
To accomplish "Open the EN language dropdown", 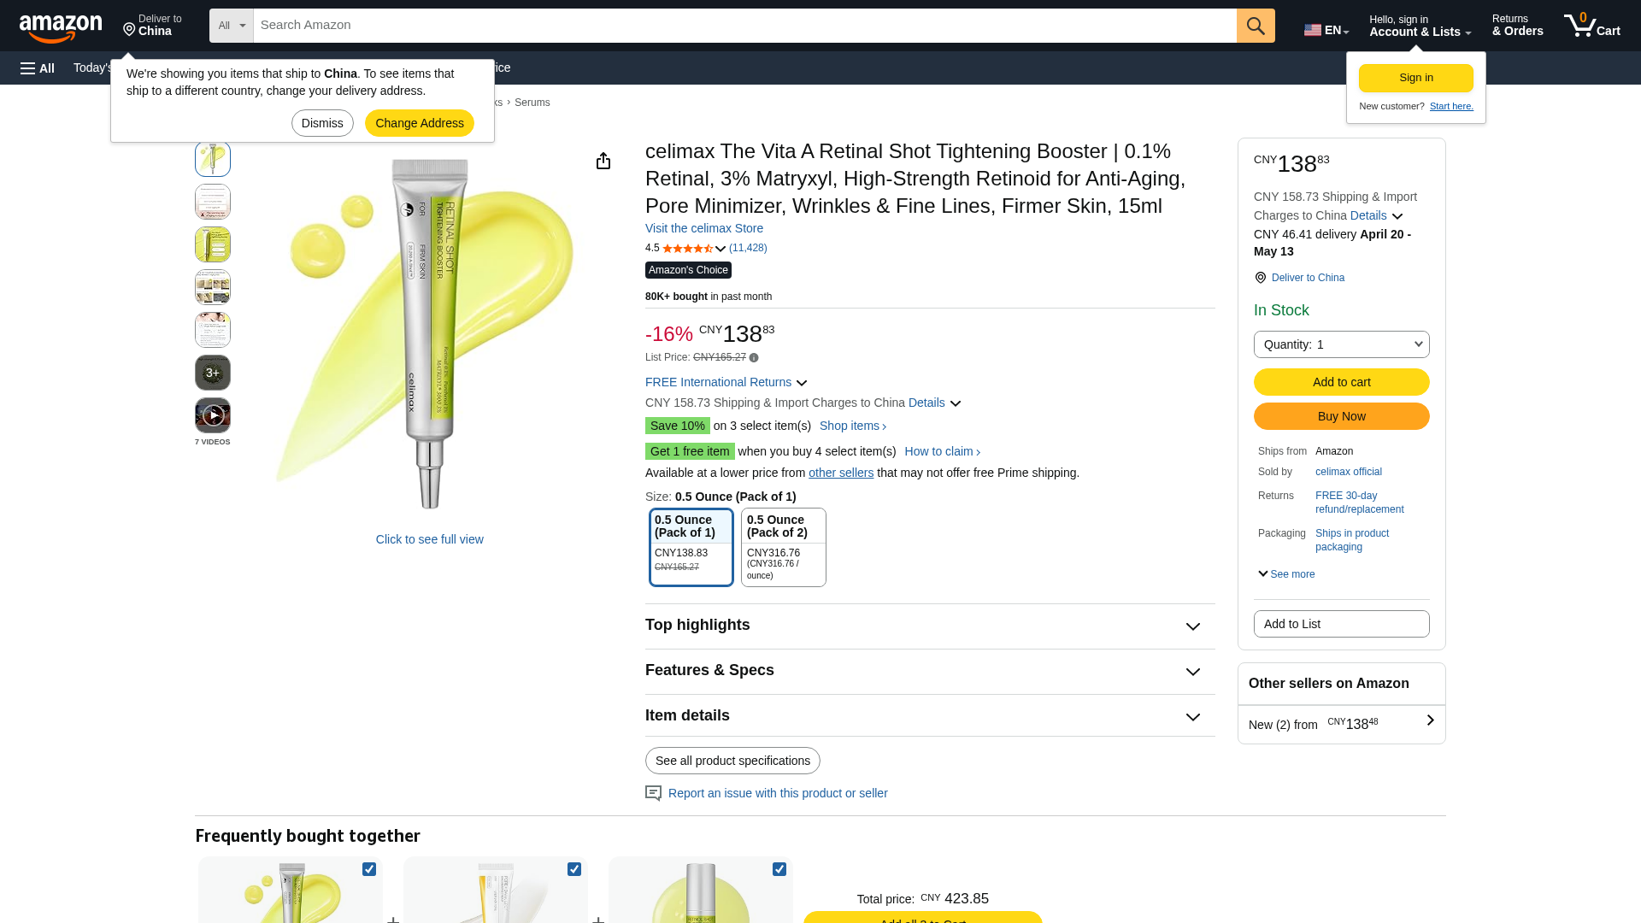I will tap(1326, 28).
